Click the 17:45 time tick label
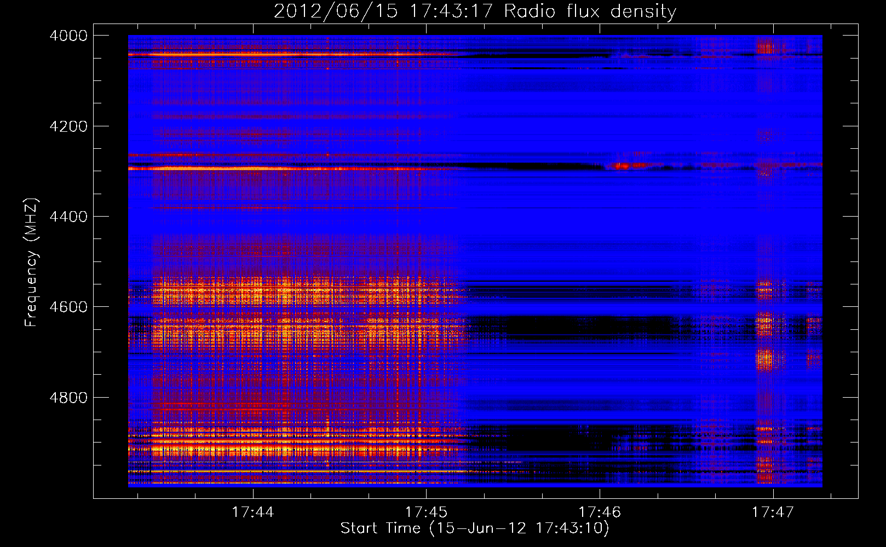This screenshot has width=886, height=547. click(x=426, y=512)
